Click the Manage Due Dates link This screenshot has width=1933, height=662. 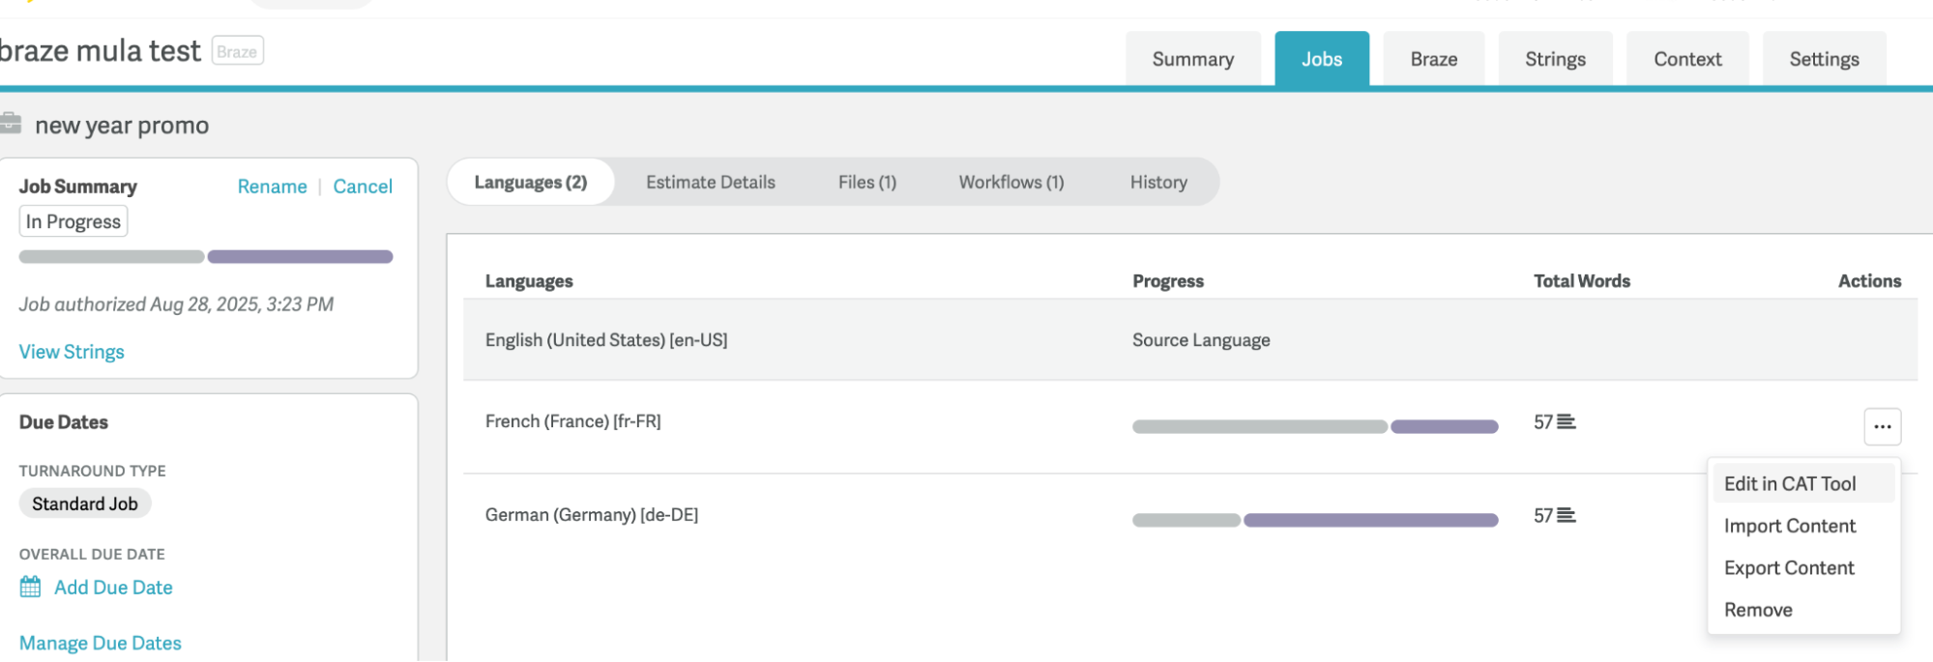click(x=101, y=643)
